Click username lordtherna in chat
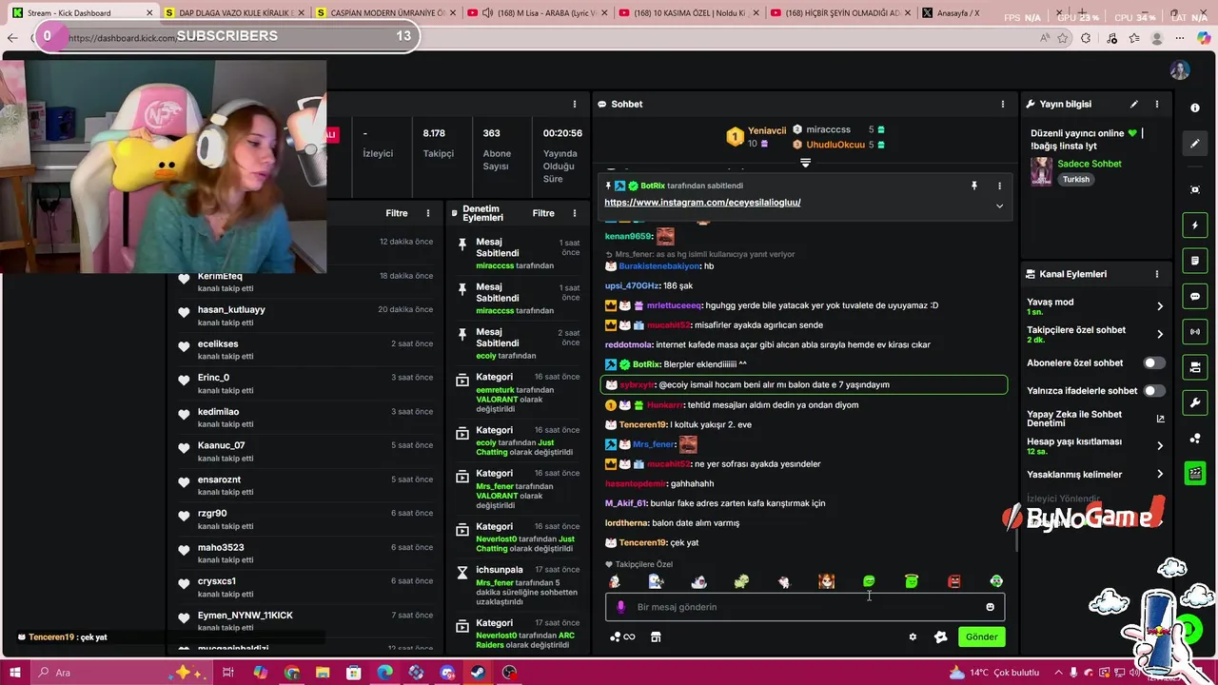1218x685 pixels. (x=626, y=523)
